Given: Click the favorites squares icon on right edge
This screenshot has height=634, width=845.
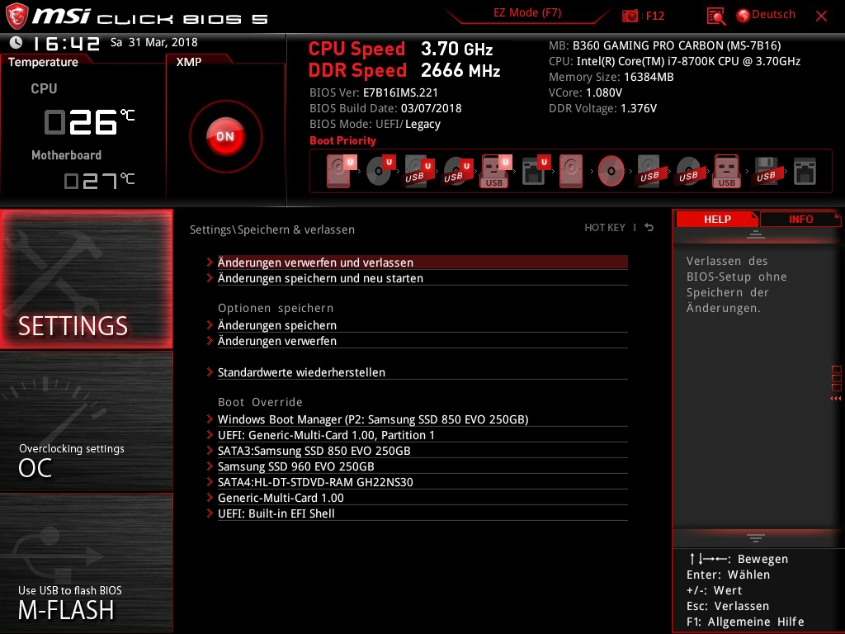Looking at the screenshot, I should tap(837, 378).
